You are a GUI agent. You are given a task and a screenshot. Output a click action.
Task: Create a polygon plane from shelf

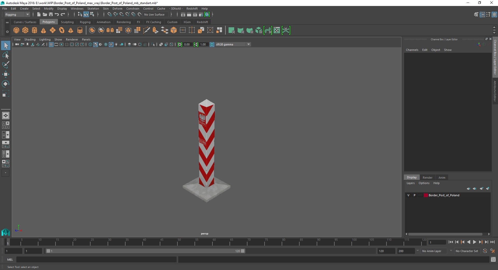pos(53,30)
